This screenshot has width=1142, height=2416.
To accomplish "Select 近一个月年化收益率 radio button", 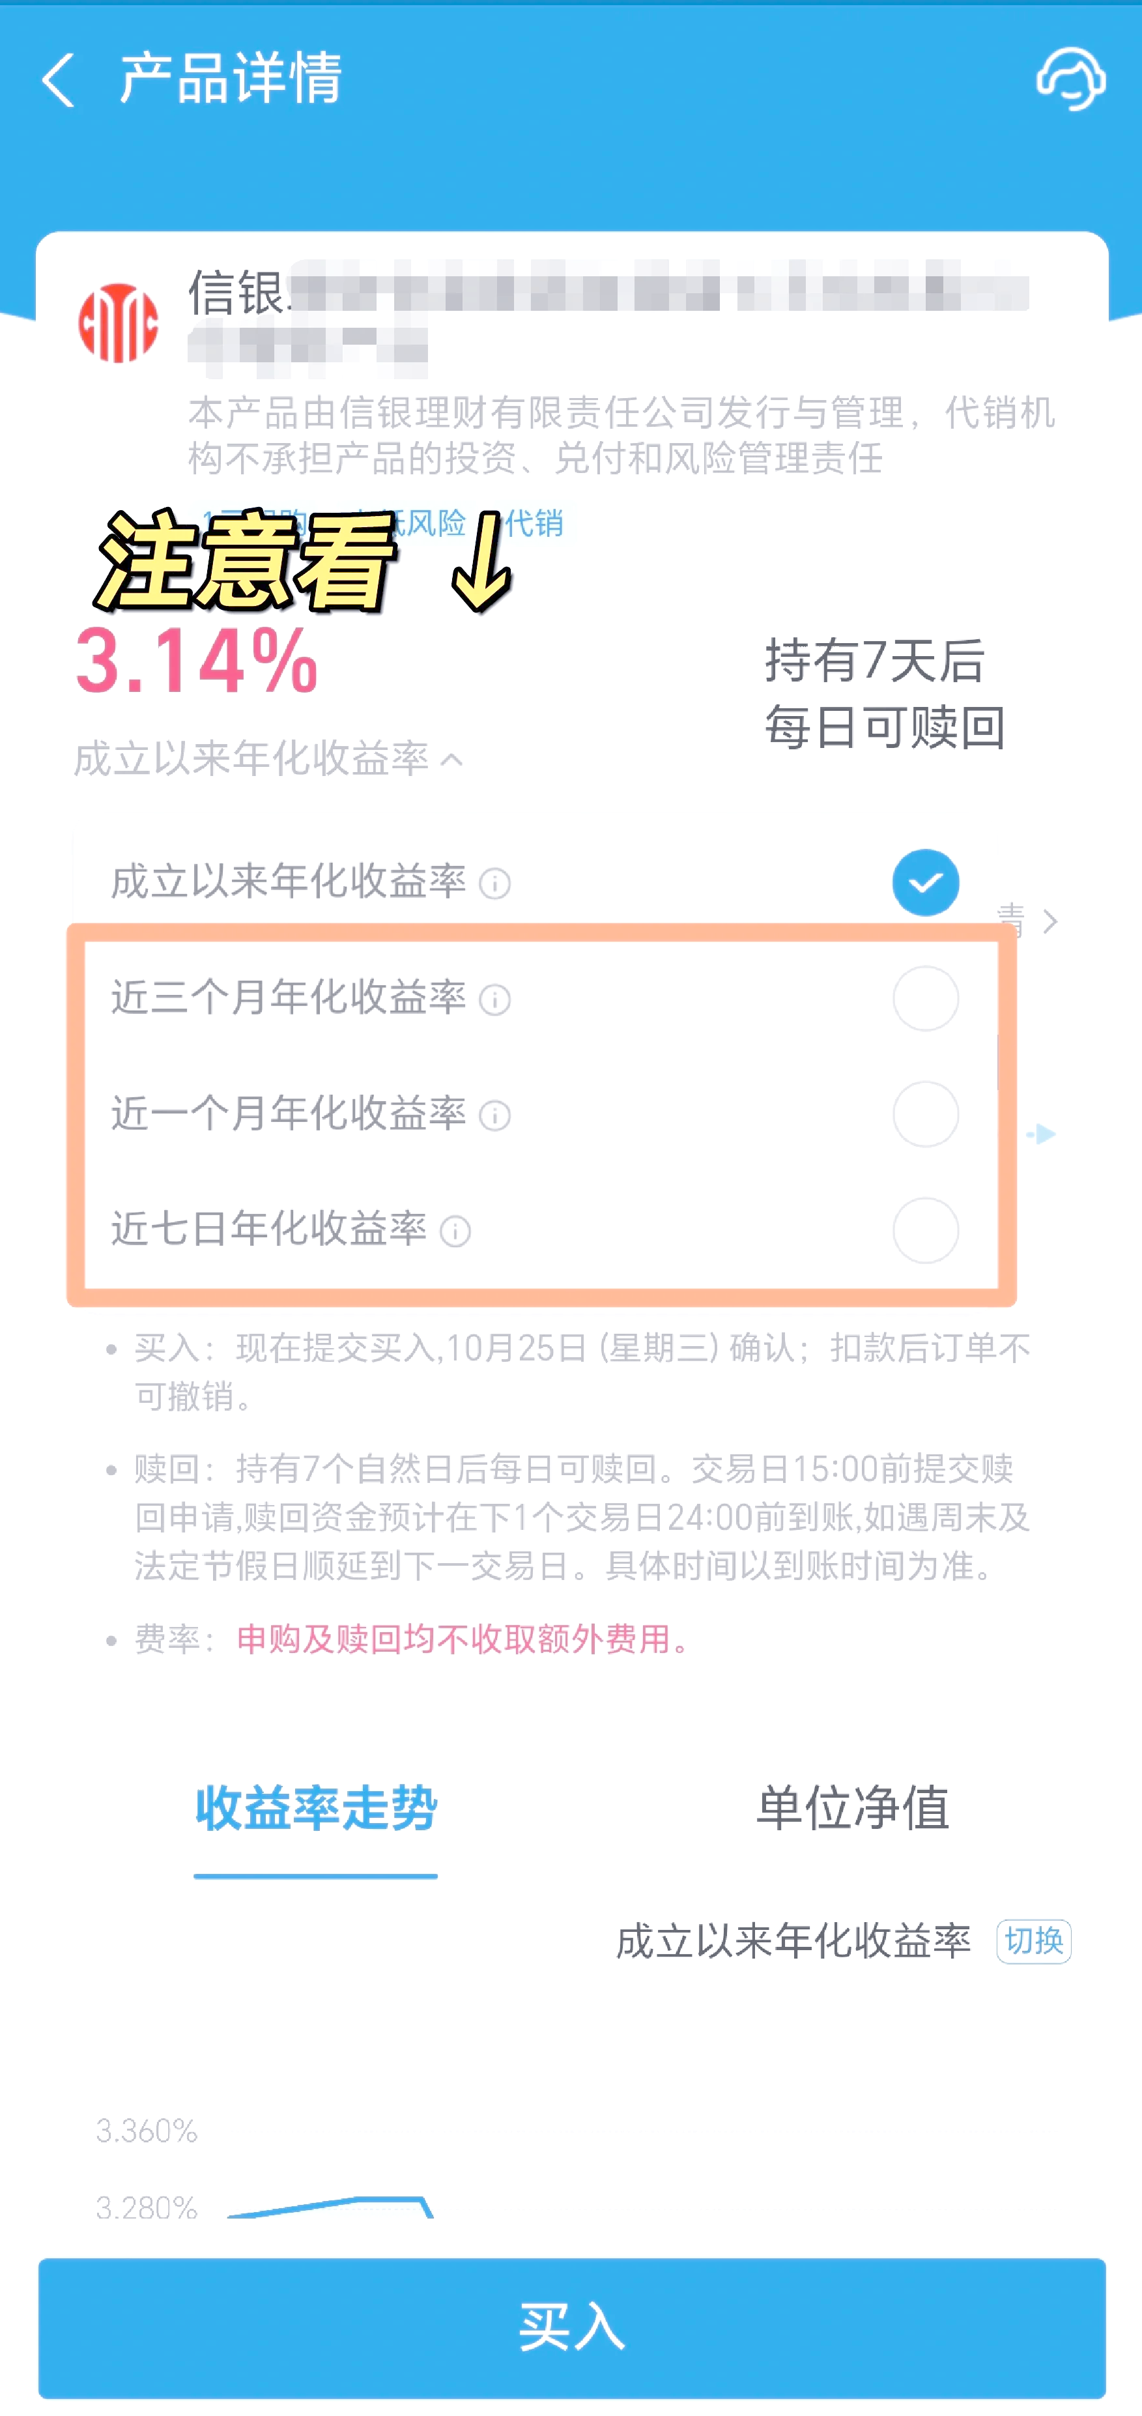I will tap(924, 1115).
